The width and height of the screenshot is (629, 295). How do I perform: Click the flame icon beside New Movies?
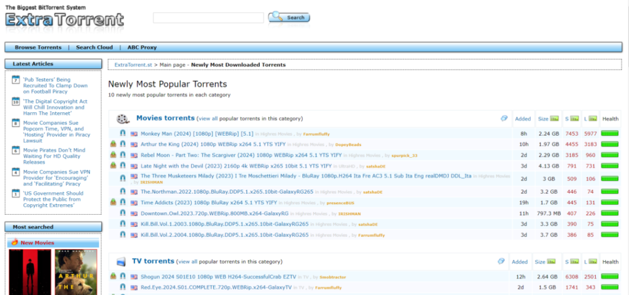click(15, 243)
